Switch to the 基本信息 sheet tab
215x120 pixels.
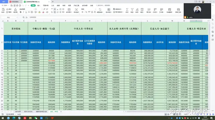pyautogui.click(x=18, y=112)
